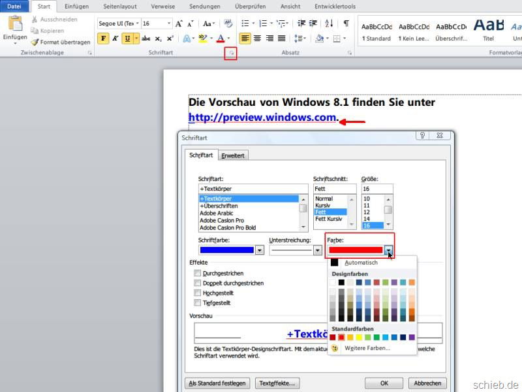Click the text highlight color marker
522x392 pixels.
coord(202,39)
